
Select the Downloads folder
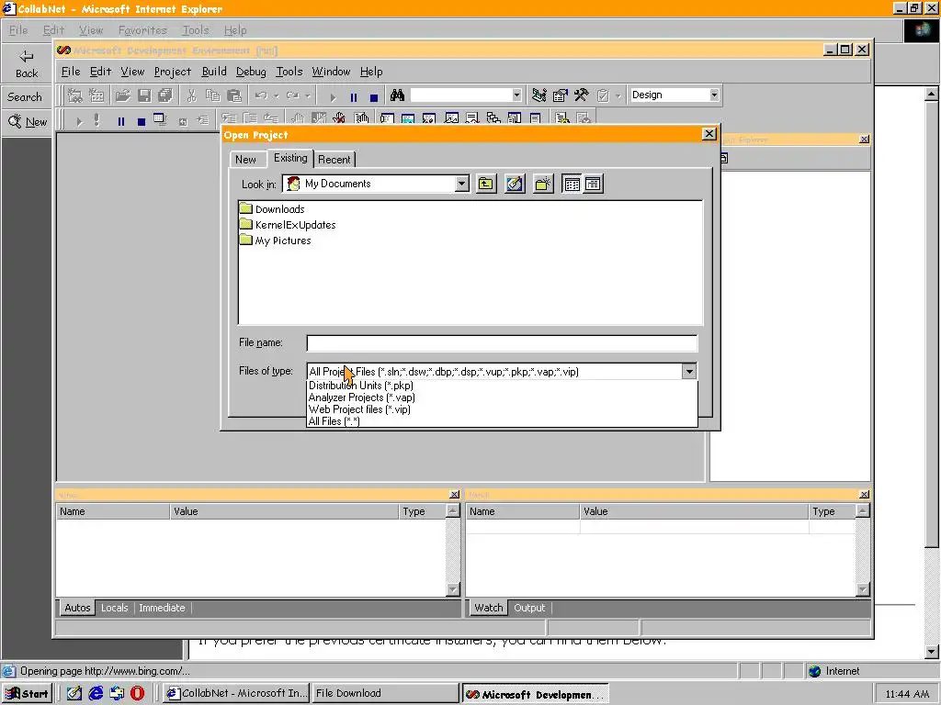point(272,209)
